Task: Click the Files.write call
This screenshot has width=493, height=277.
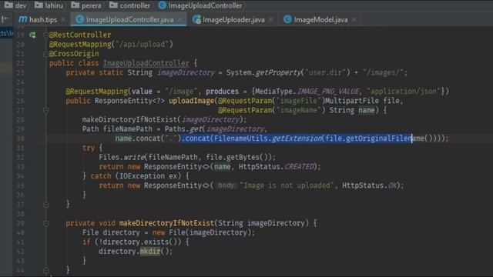Action: tap(122, 157)
